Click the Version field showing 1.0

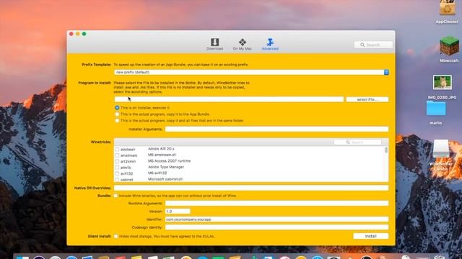tap(178, 211)
